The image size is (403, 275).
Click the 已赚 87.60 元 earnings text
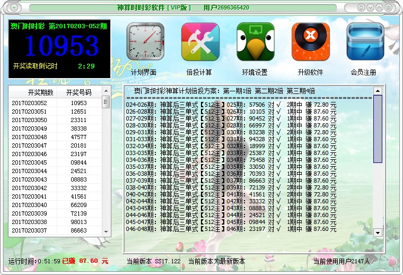coord(85,261)
